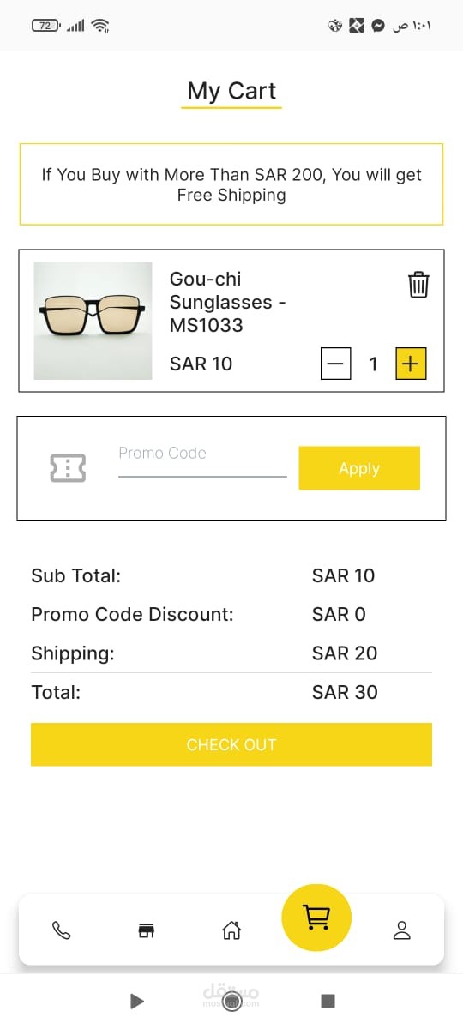Tap the square stop navigation button
Image resolution: width=463 pixels, height=1029 pixels.
(328, 1001)
